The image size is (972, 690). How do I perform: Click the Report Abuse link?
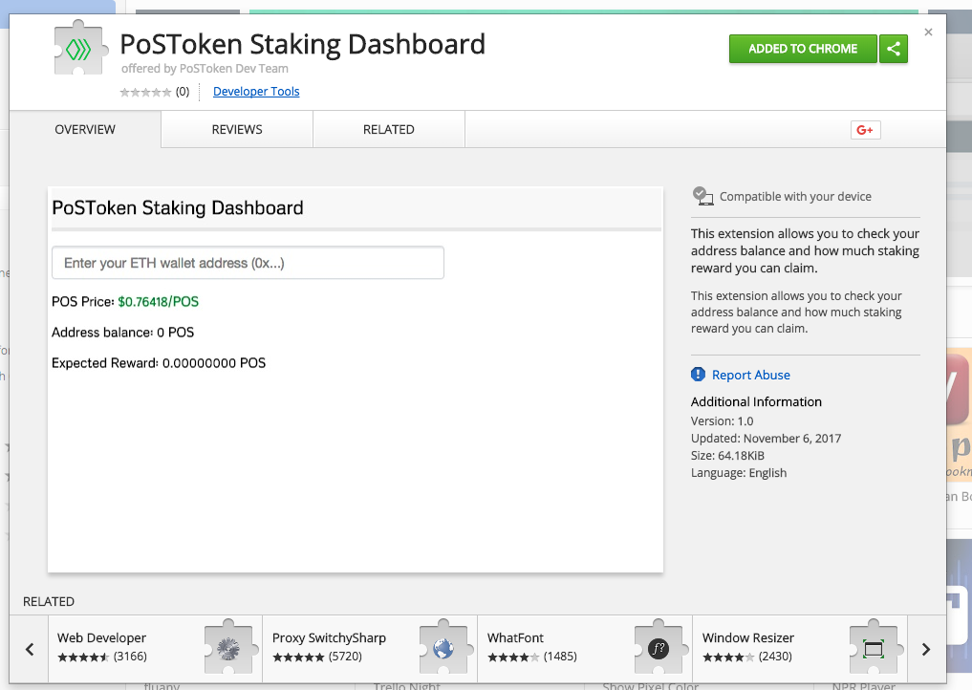point(750,375)
